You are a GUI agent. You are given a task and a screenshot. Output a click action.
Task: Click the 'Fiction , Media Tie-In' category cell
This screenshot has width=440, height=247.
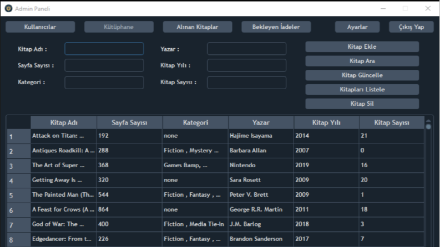pyautogui.click(x=195, y=224)
